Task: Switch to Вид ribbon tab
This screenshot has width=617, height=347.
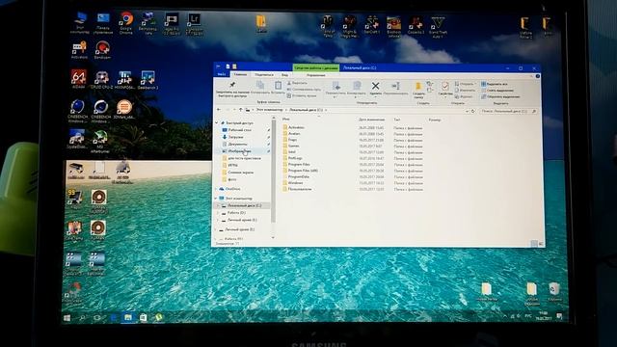Action: tap(284, 75)
